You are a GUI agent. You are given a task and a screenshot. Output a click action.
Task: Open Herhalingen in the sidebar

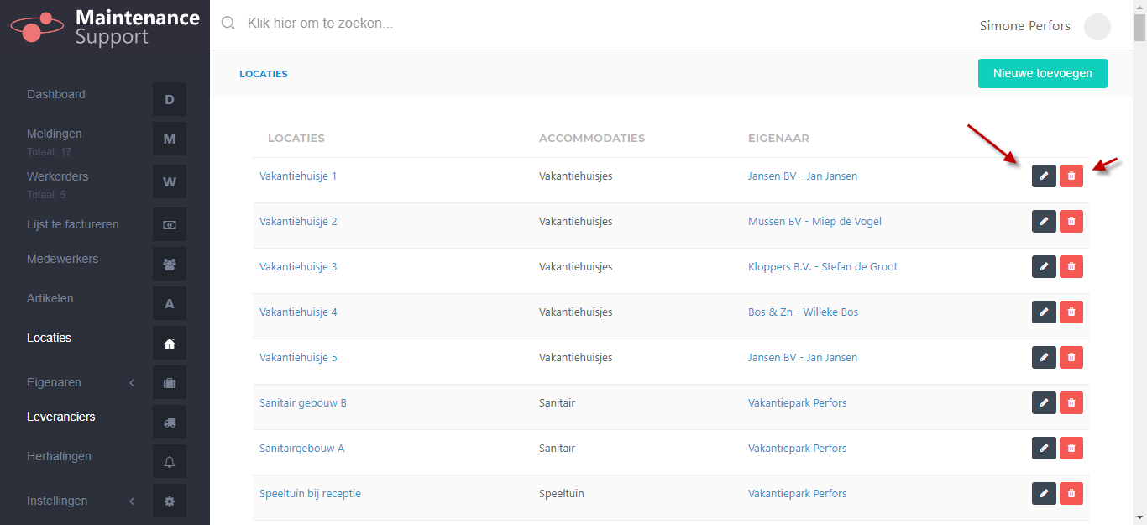59,456
